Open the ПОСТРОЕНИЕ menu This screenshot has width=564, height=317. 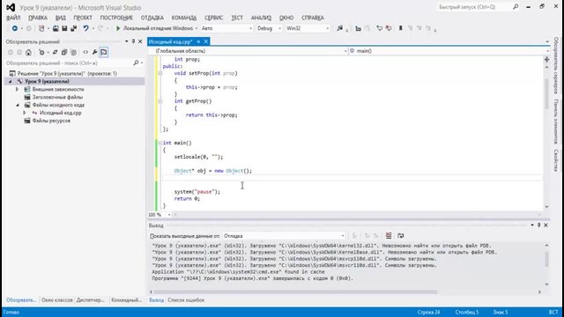pos(116,18)
